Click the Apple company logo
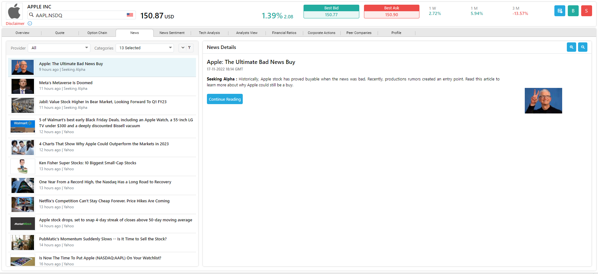The height and width of the screenshot is (274, 598). pos(14,12)
